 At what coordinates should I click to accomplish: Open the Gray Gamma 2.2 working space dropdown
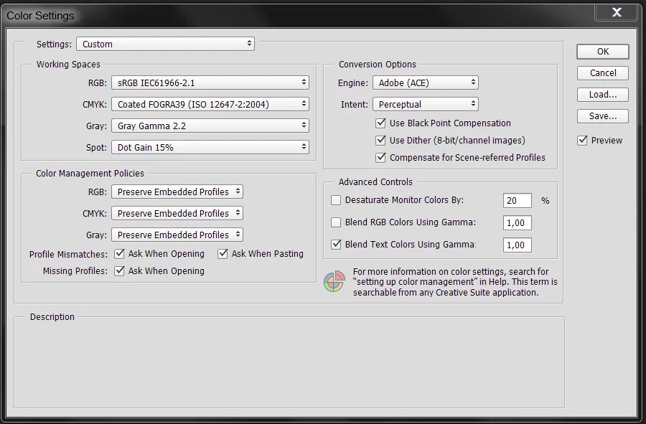point(210,126)
